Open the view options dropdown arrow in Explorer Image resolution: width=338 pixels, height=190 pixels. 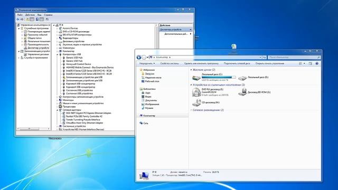[304, 63]
